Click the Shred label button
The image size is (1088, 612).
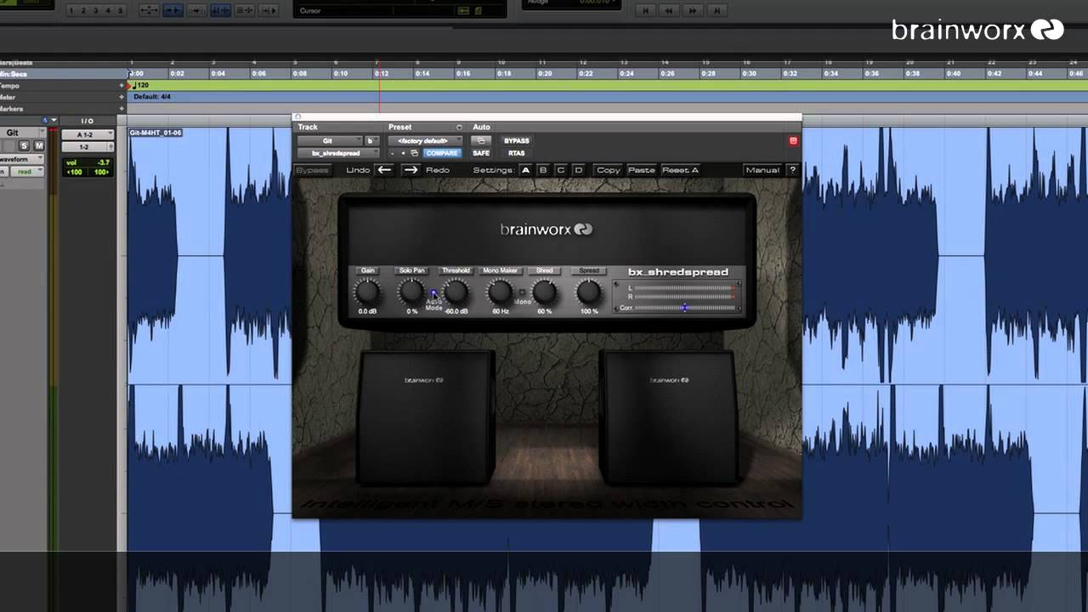544,270
